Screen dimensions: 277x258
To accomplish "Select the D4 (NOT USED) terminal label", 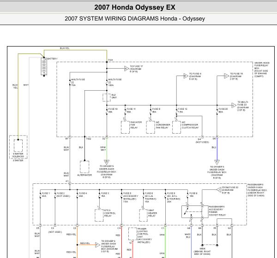I will click(x=202, y=141).
